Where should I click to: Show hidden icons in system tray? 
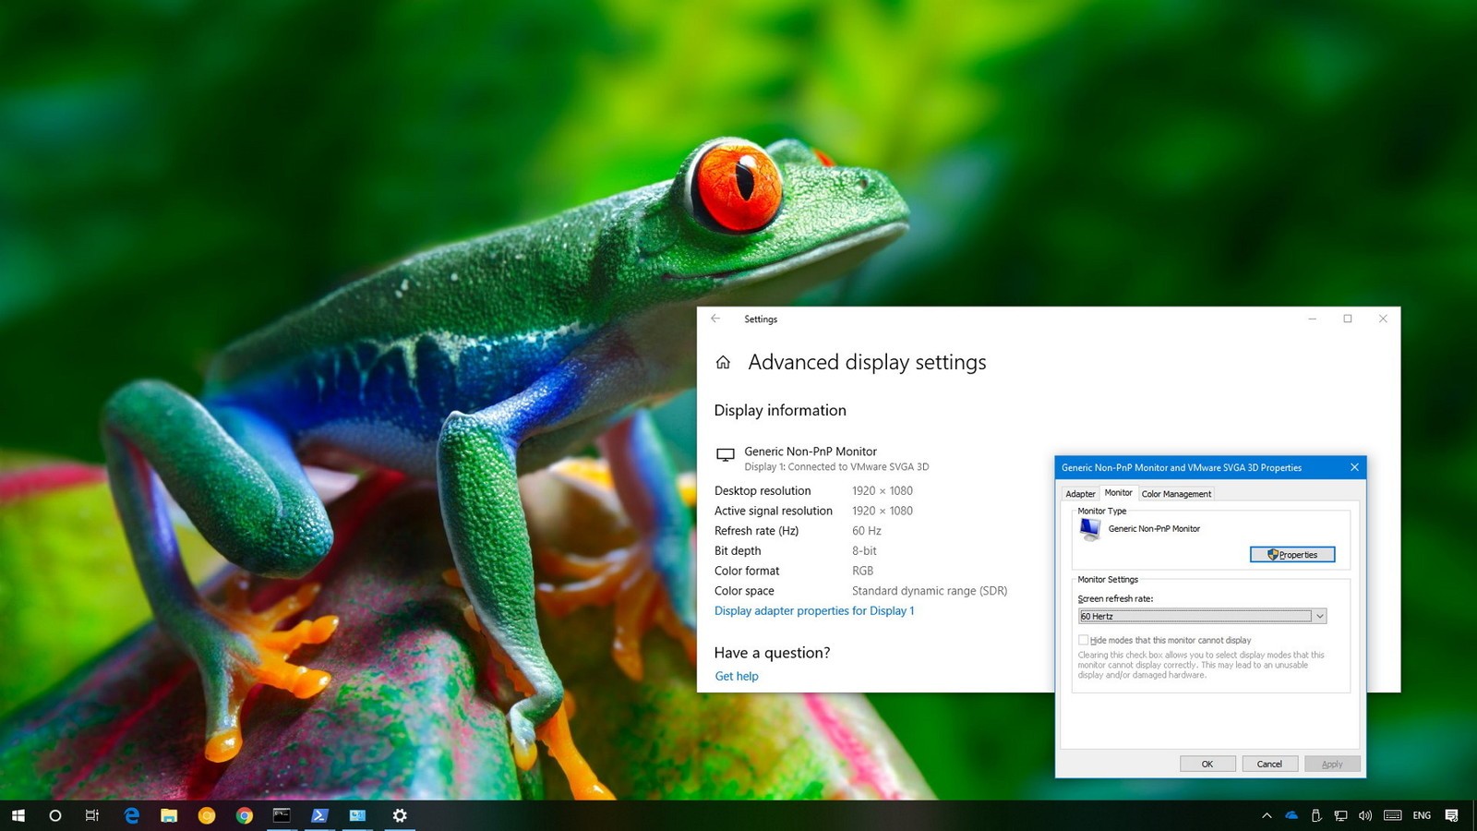(1267, 815)
